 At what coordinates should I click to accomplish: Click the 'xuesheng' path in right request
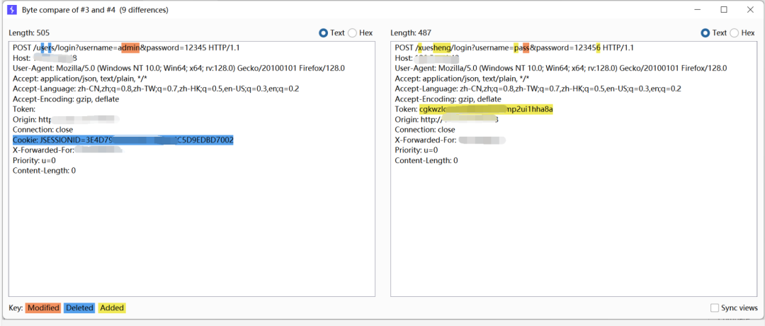click(433, 47)
